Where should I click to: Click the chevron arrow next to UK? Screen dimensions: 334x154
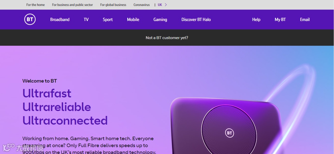[166, 5]
